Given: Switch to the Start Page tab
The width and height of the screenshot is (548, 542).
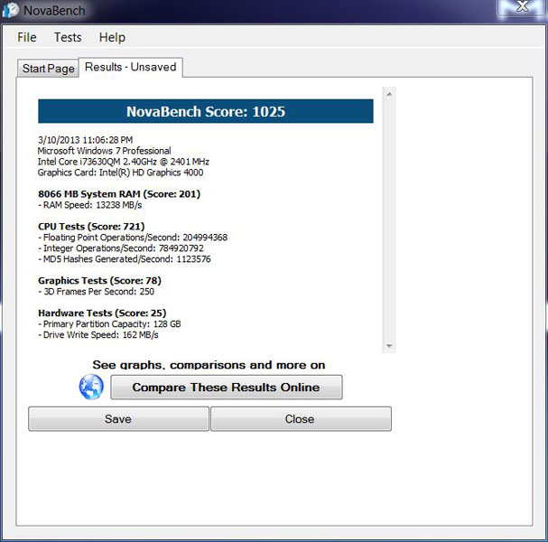Looking at the screenshot, I should 49,69.
